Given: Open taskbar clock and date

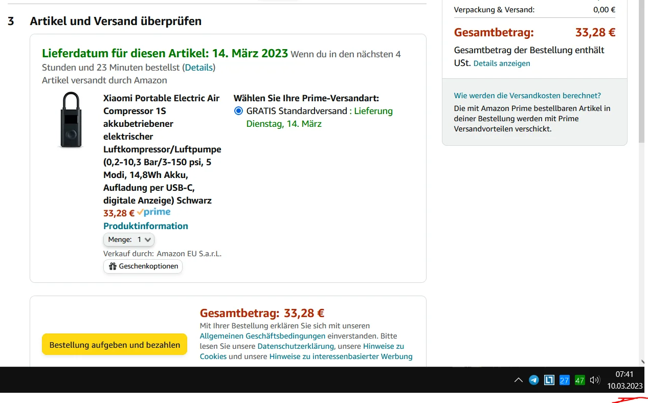Looking at the screenshot, I should click(624, 380).
